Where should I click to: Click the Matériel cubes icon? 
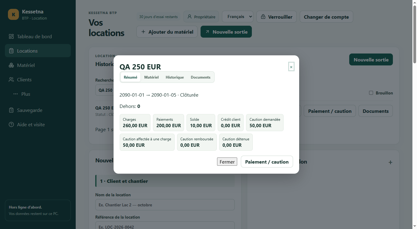(11, 65)
